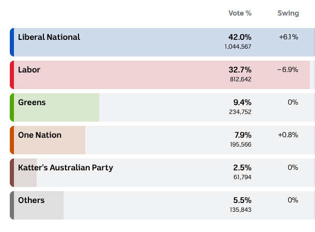
Task: Click Liberal National's blue color marker
Action: 12,42
